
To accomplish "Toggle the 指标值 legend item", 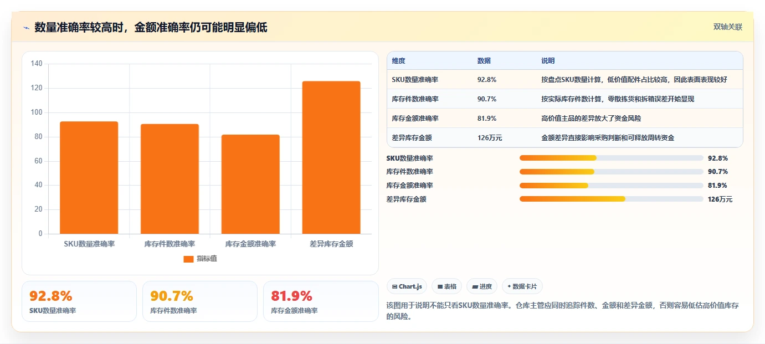I will 200,259.
